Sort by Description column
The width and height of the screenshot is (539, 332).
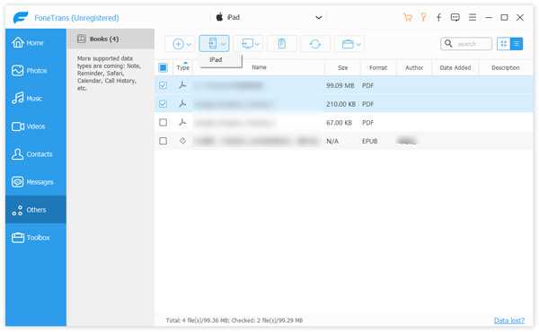click(505, 67)
